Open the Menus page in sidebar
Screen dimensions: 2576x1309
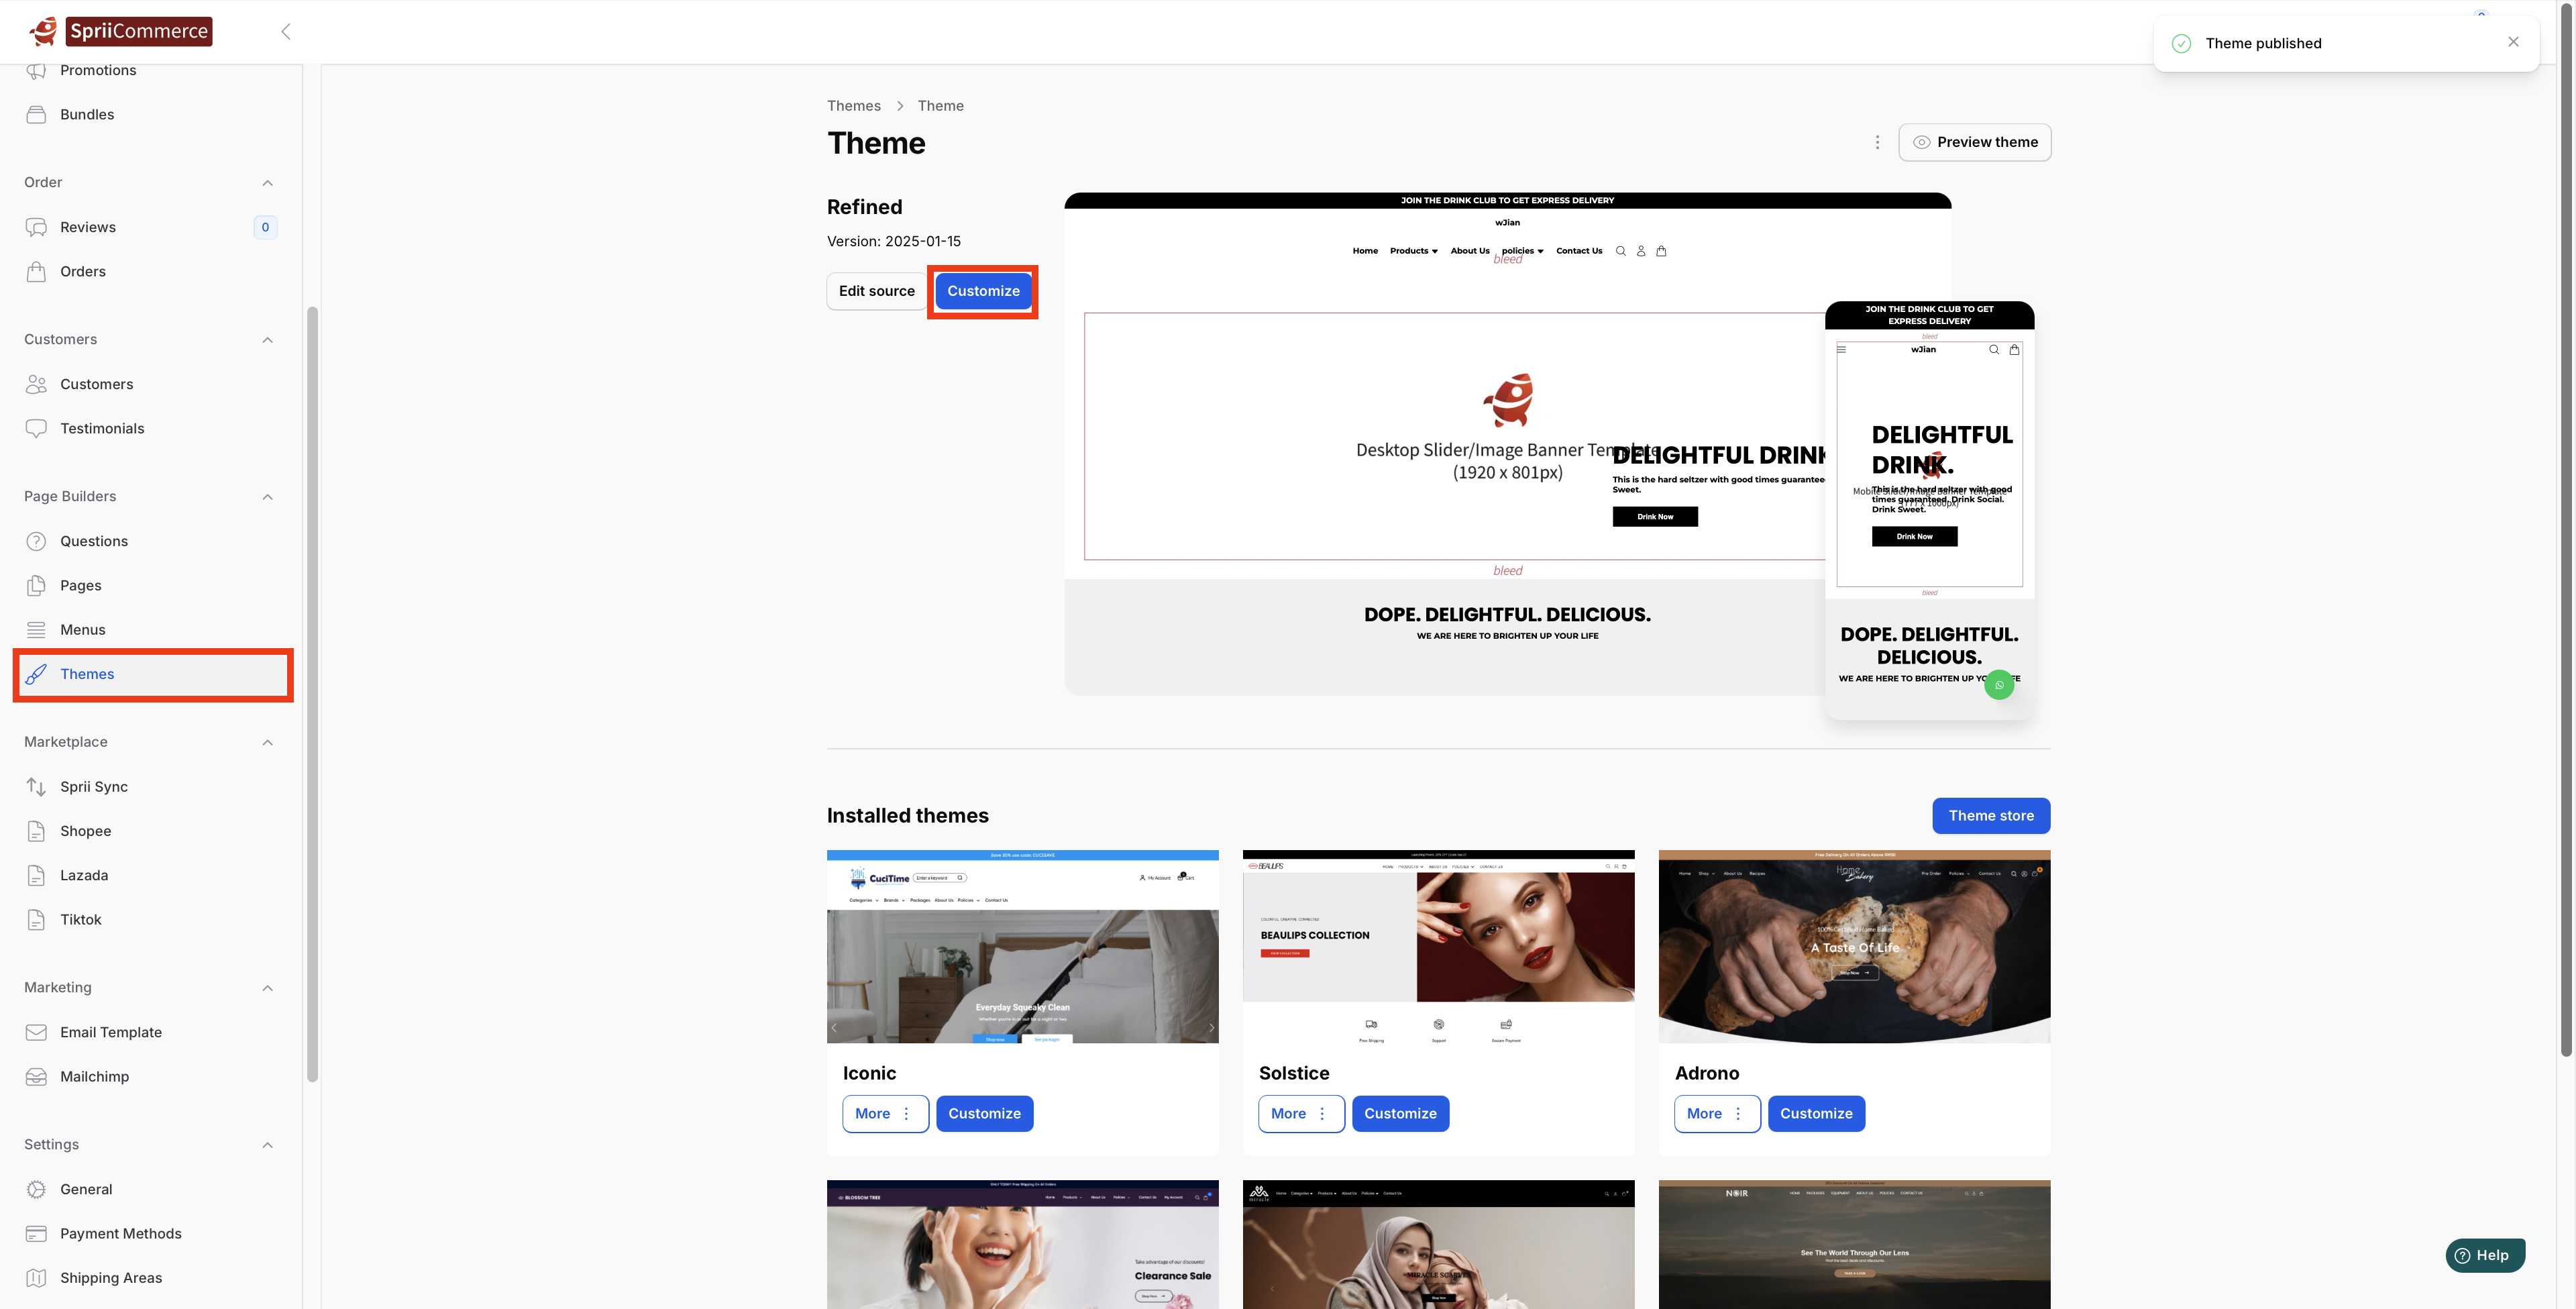[82, 630]
